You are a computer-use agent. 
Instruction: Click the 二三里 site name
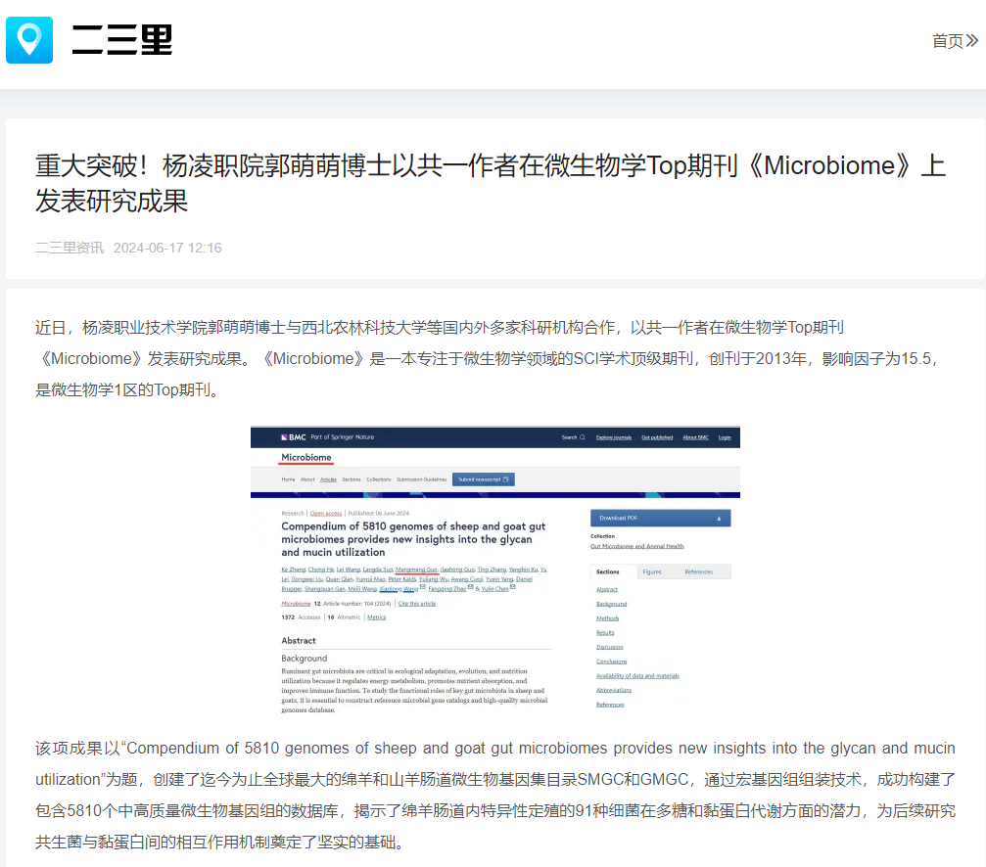pyautogui.click(x=122, y=41)
